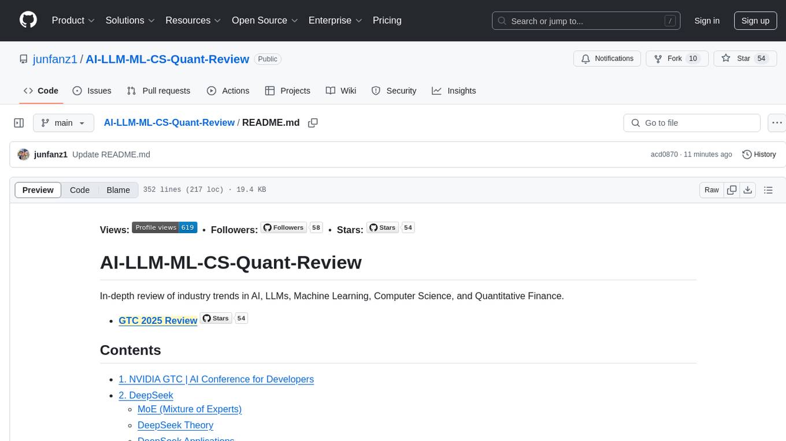Open commit acd0870
This screenshot has width=786, height=441.
tap(664, 155)
